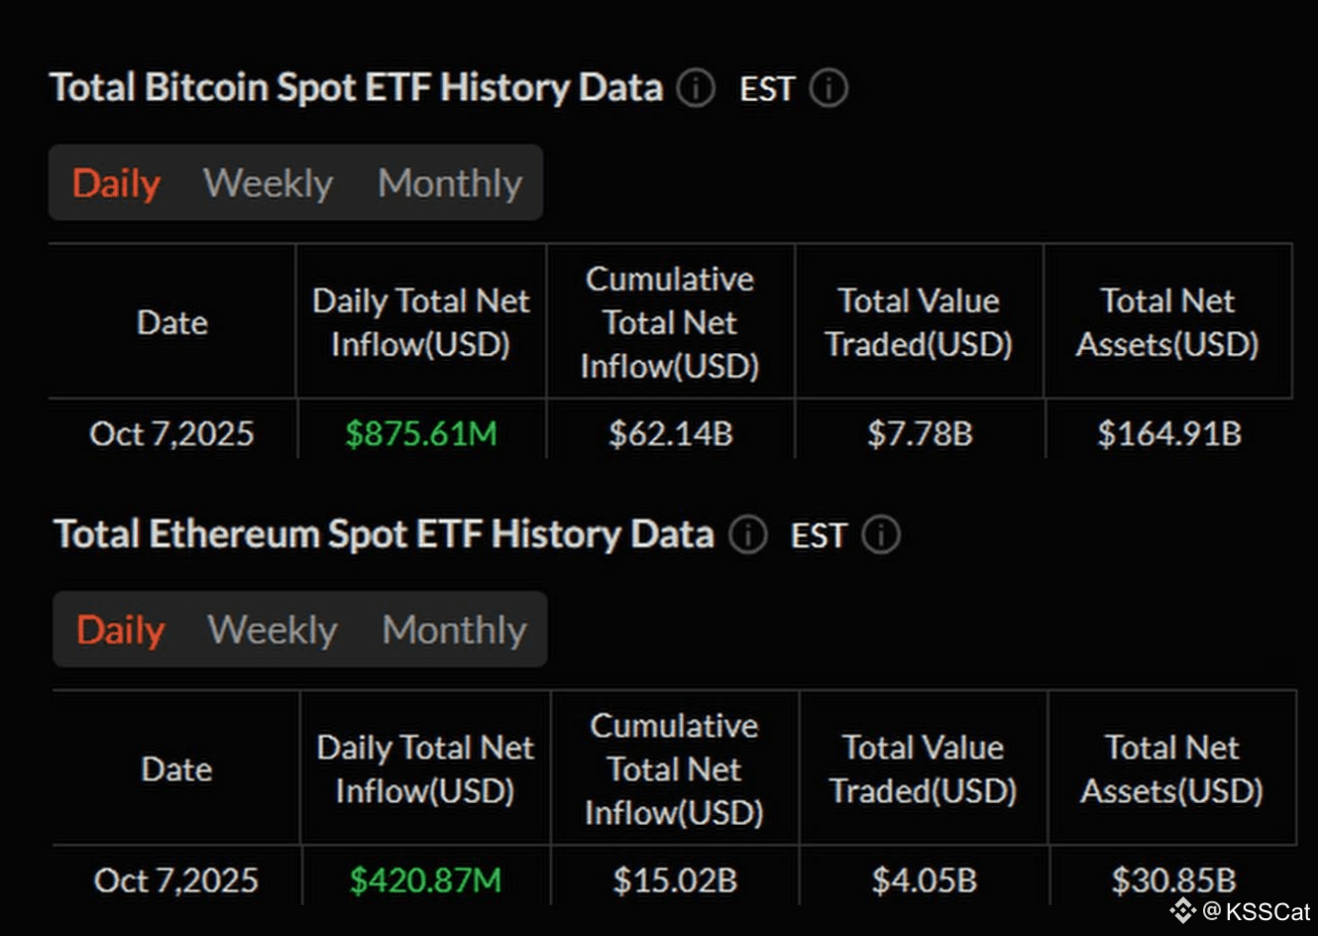Click info icon beside Ethereum Spot ETF title
The width and height of the screenshot is (1318, 936).
(x=748, y=535)
